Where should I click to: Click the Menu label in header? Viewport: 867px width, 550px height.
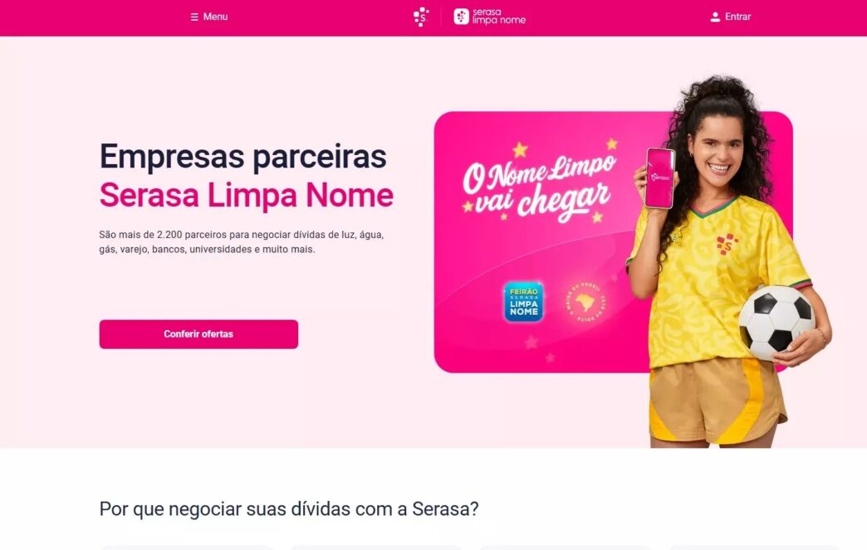pos(215,17)
